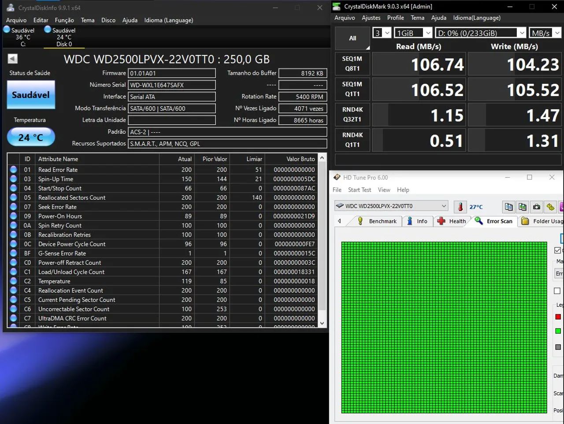
Task: Click the status orb for Recalibration Retries
Action: click(x=14, y=234)
